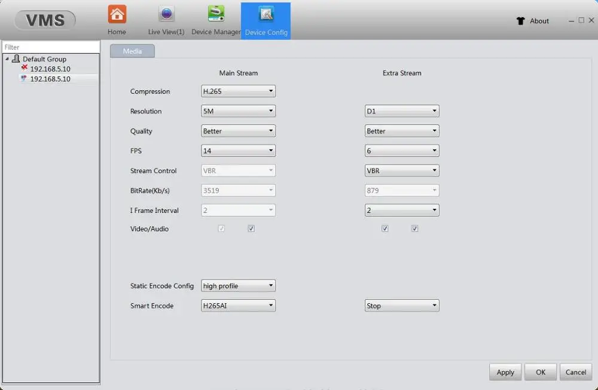Open Extra Stream I Frame Interval dropdown

click(402, 211)
